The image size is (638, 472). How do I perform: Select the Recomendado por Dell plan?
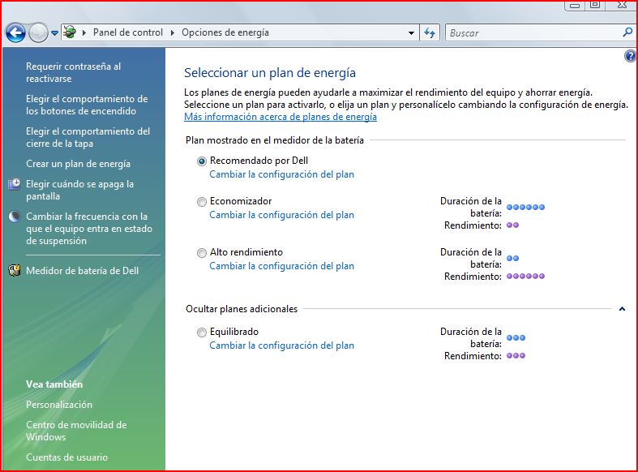coord(202,161)
